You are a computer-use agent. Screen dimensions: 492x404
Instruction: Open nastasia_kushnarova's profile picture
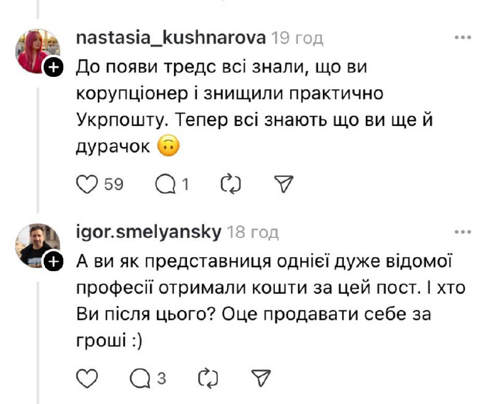(x=36, y=51)
